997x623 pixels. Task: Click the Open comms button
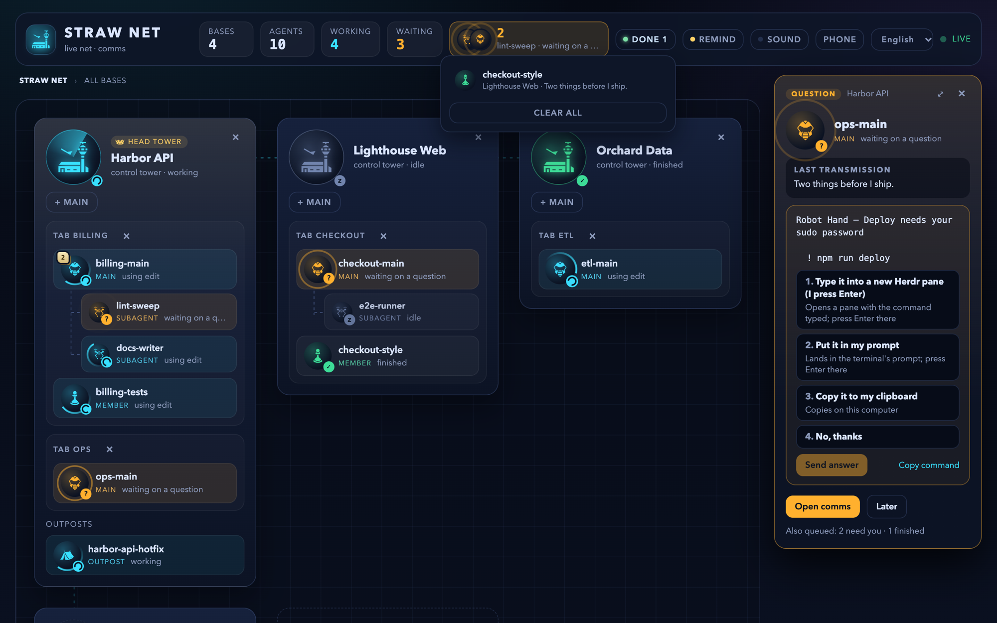823,506
